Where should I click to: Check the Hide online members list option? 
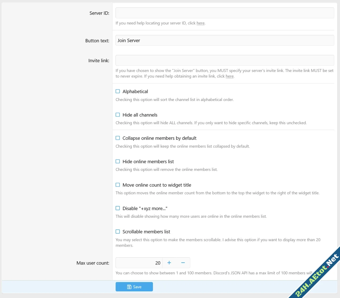118,161
